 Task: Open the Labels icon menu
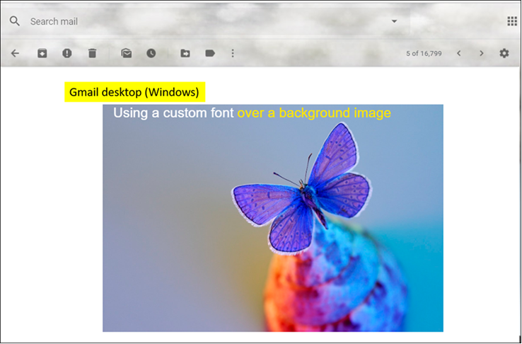coord(210,53)
